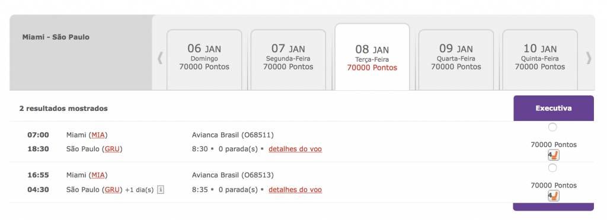
Task: Open detalhes do voo for flight O68511
Action: point(295,149)
